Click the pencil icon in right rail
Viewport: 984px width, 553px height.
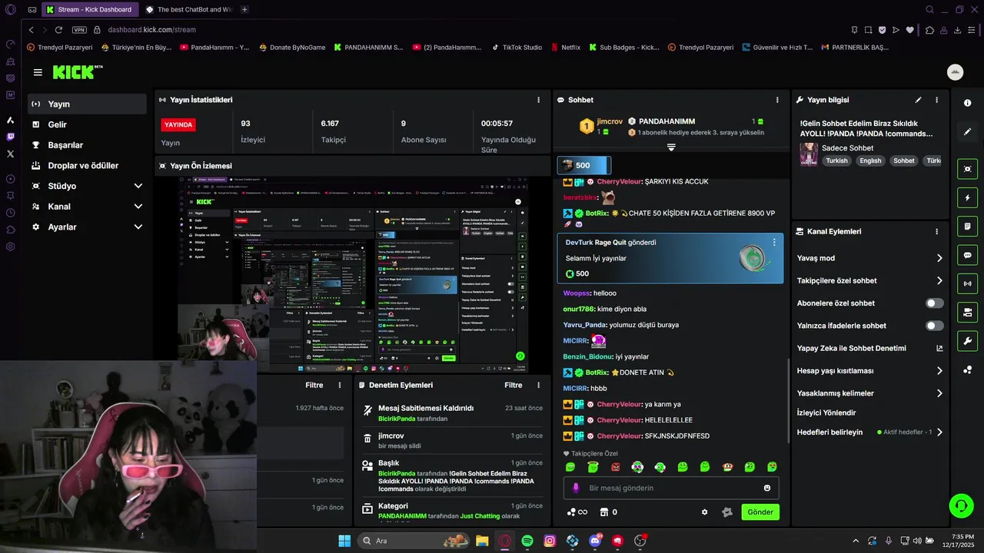pyautogui.click(x=967, y=131)
